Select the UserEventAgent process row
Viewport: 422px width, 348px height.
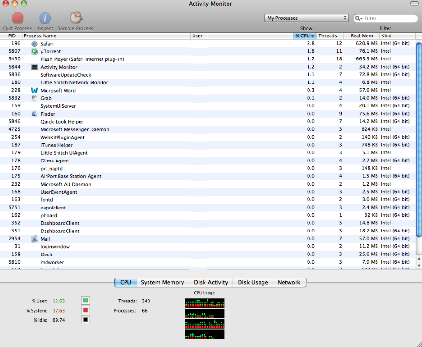[207, 192]
